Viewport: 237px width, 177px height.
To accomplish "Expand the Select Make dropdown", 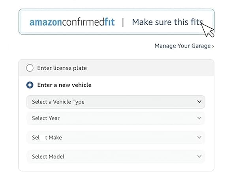I will point(115,138).
